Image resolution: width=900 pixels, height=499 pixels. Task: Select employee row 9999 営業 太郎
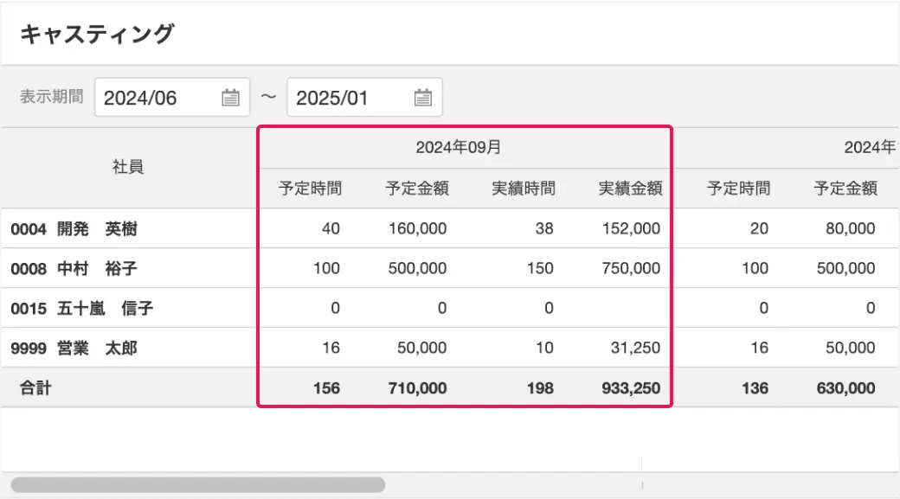(450, 348)
